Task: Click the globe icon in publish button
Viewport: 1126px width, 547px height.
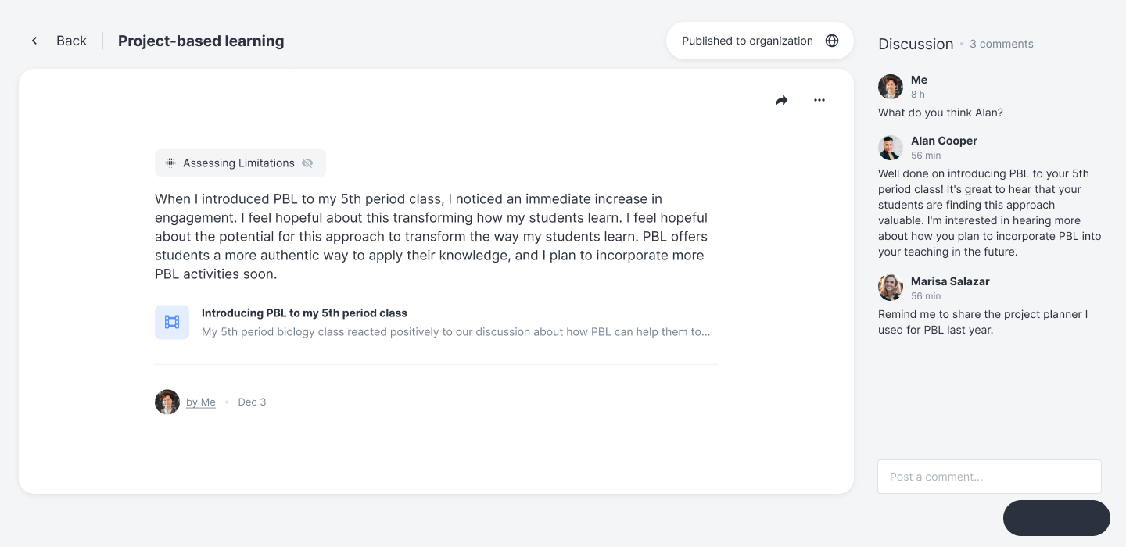Action: coord(832,41)
